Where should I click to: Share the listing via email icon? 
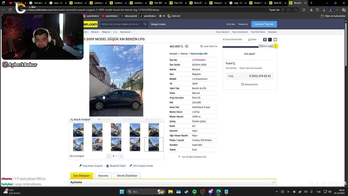[x=275, y=39]
